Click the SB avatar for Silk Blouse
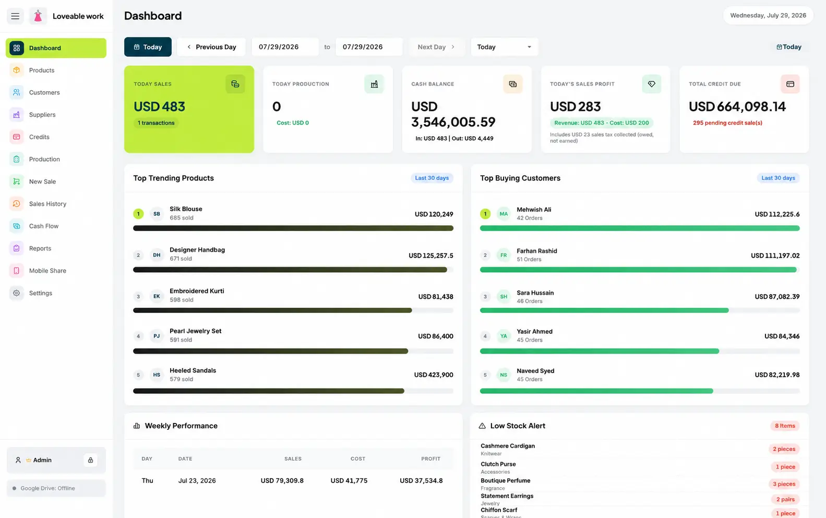The width and height of the screenshot is (826, 518). 157,214
